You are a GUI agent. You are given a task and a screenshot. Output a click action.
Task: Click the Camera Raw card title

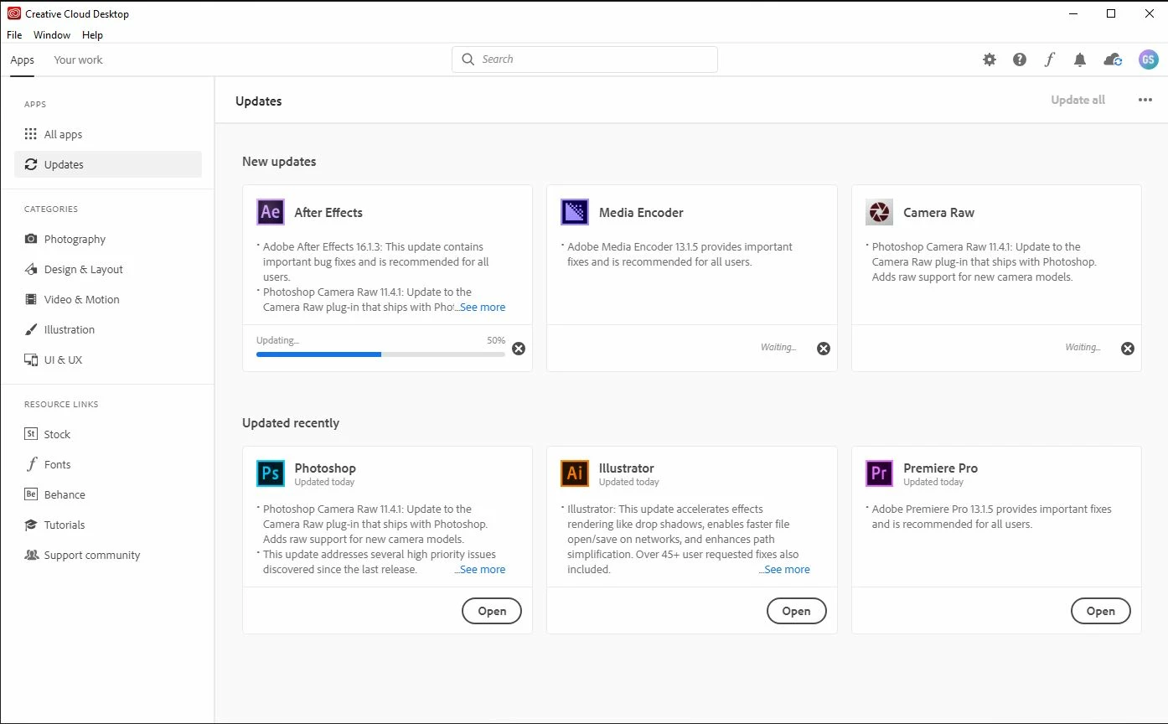pyautogui.click(x=938, y=212)
